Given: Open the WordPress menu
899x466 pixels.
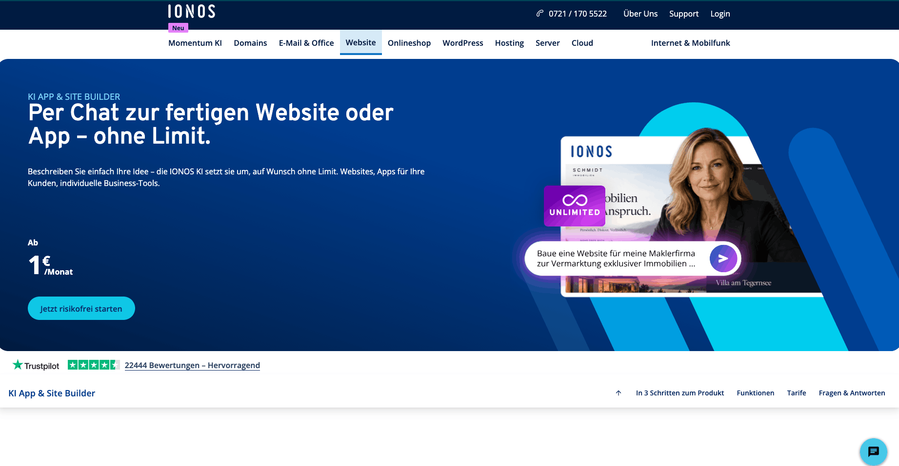Looking at the screenshot, I should [x=463, y=43].
